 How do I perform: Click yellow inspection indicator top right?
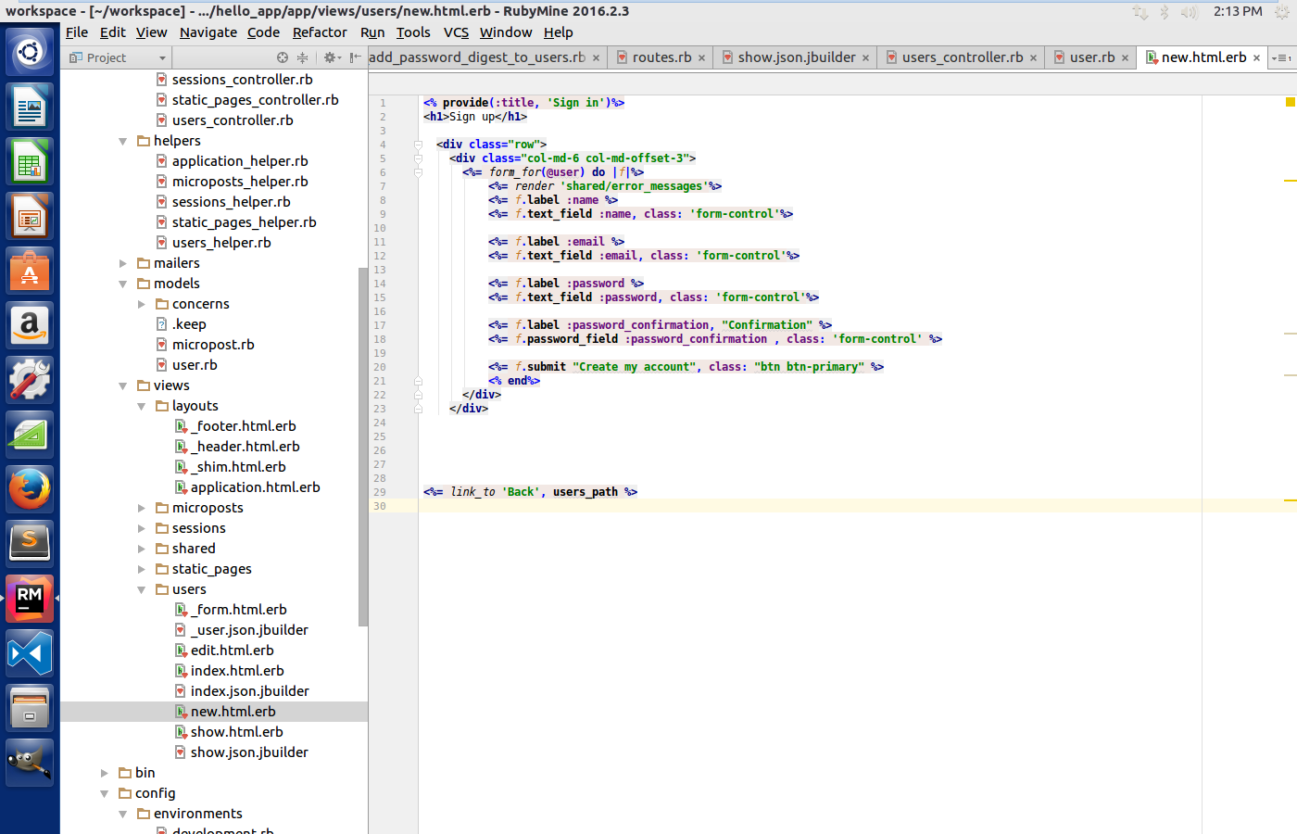coord(1290,102)
